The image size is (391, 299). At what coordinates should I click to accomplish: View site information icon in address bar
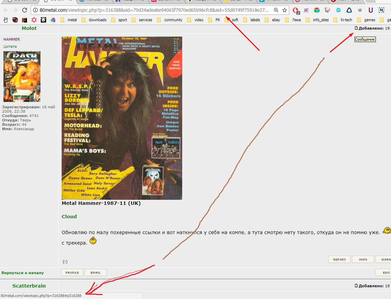(x=36, y=10)
